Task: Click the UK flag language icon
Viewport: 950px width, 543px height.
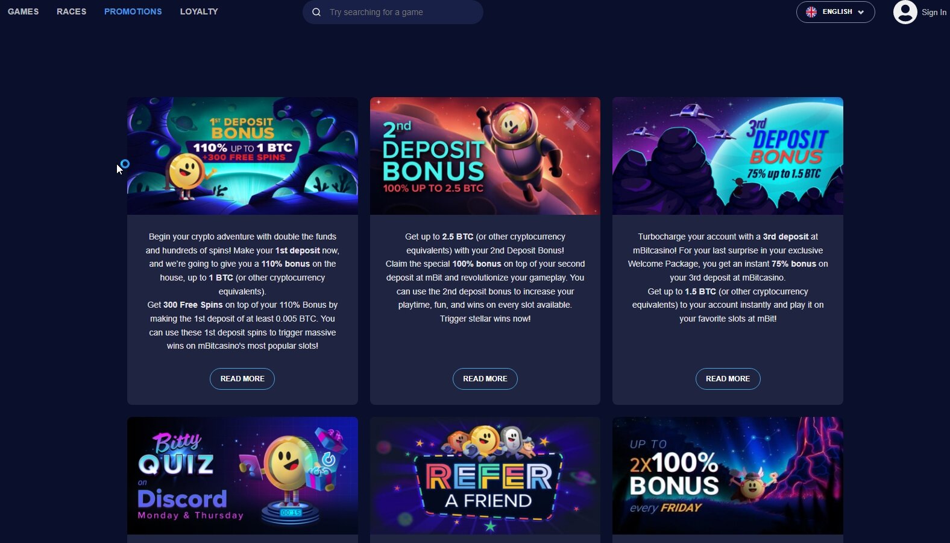Action: coord(811,12)
